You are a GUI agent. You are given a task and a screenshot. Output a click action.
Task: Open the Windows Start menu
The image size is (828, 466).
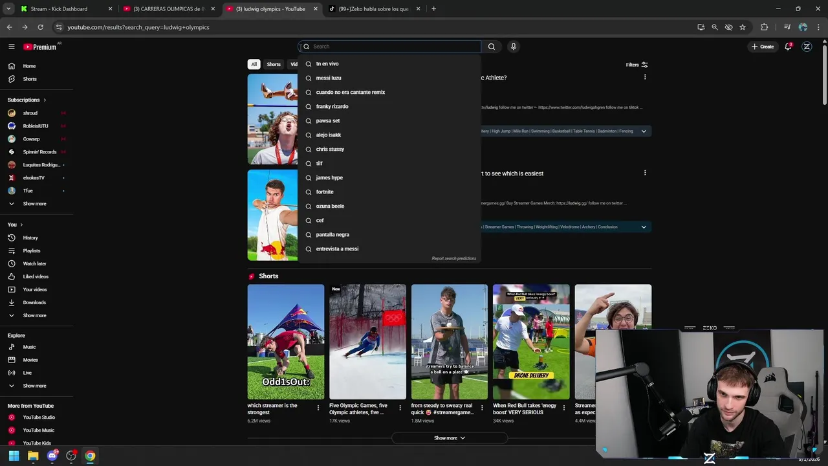pyautogui.click(x=14, y=456)
